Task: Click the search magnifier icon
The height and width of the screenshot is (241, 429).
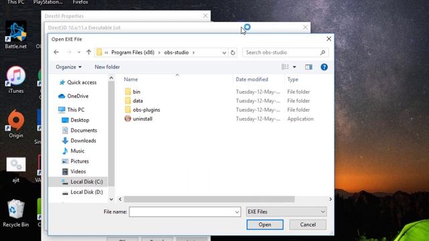Action: (x=322, y=52)
